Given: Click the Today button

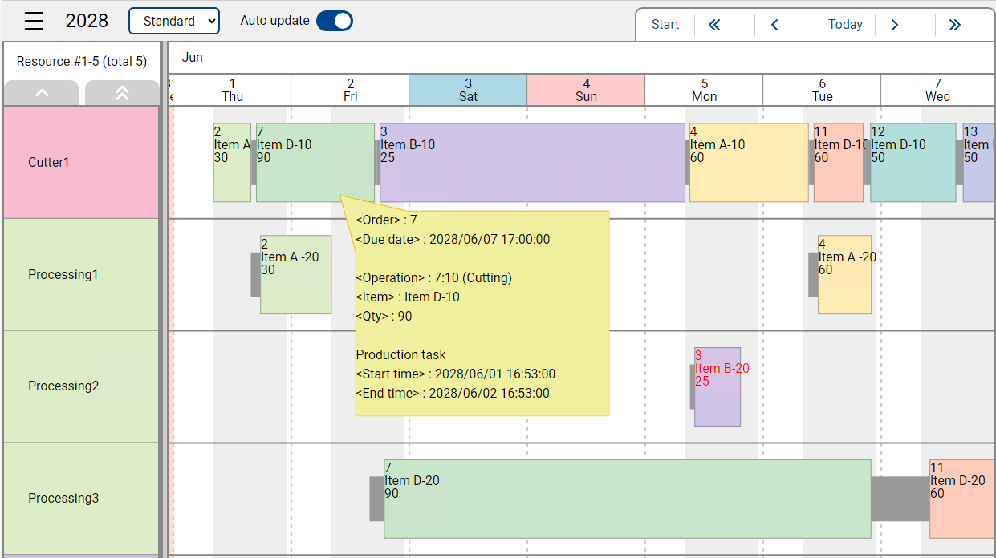Looking at the screenshot, I should tap(845, 25).
